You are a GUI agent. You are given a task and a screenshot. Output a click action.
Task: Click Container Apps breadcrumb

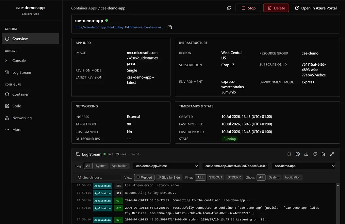coord(84,8)
